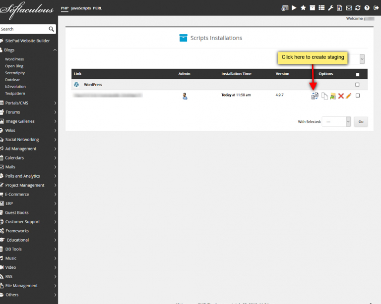
Task: Open WordPress in Blogs sidebar list
Action: pyautogui.click(x=14, y=59)
